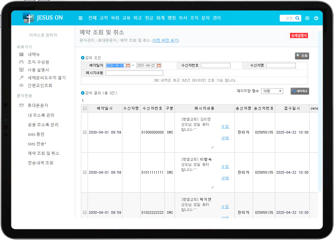Open the 페이지당 행수 50행 dropdown
This screenshot has height=240, width=334.
[272, 91]
